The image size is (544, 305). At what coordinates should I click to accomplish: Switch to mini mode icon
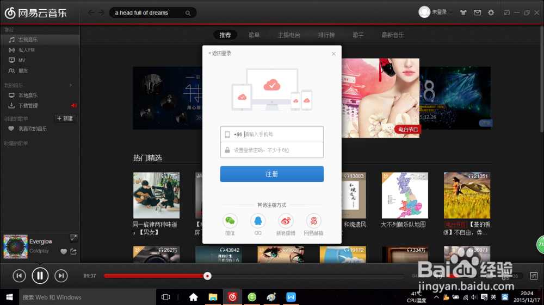click(507, 13)
